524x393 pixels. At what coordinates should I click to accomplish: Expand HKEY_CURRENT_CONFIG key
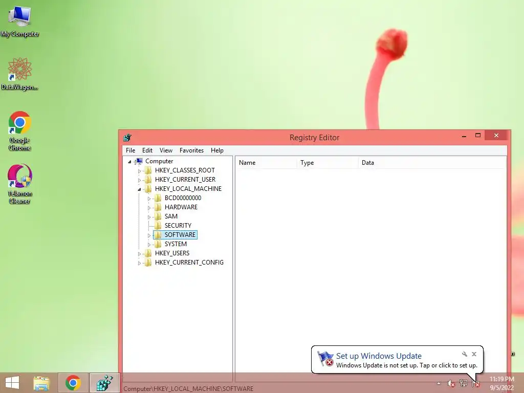pos(139,263)
